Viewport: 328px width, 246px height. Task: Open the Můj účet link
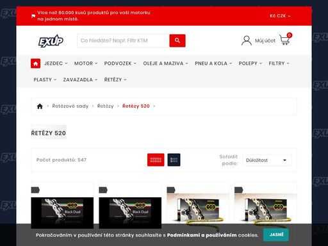265,40
